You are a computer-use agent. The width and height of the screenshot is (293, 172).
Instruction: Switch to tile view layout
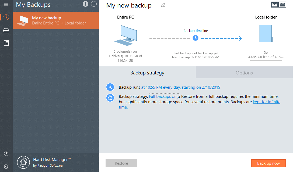(x=274, y=5)
